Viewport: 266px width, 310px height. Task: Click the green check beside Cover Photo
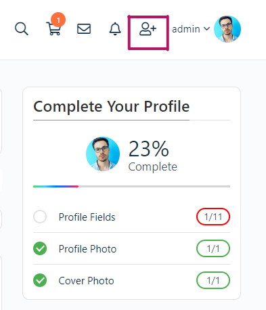[40, 280]
